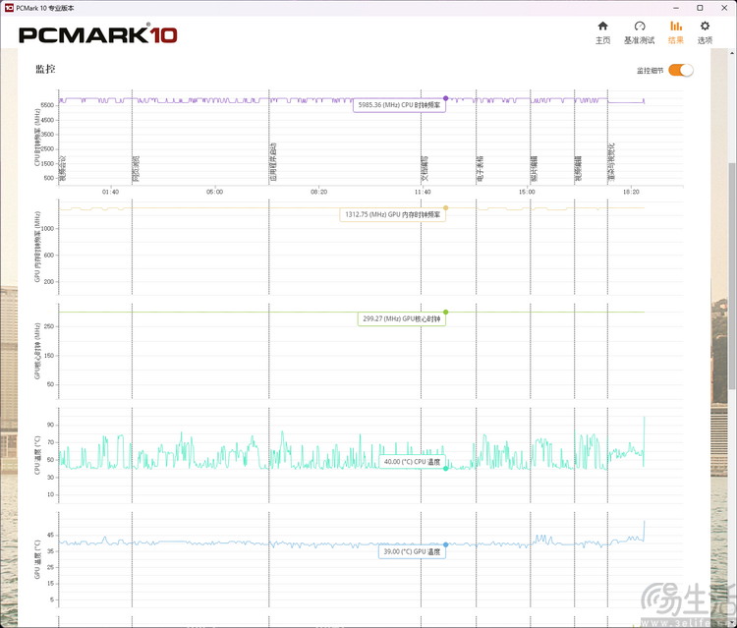The image size is (737, 628).
Task: Click the 11:40 time axis label
Action: pyautogui.click(x=423, y=192)
